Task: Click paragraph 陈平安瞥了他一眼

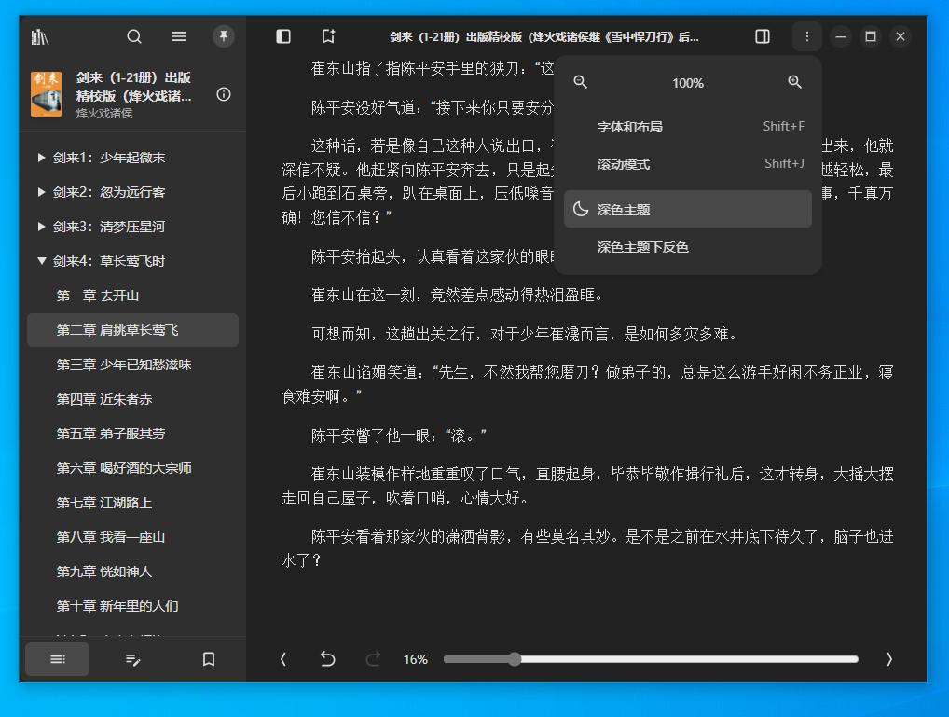Action: (399, 435)
